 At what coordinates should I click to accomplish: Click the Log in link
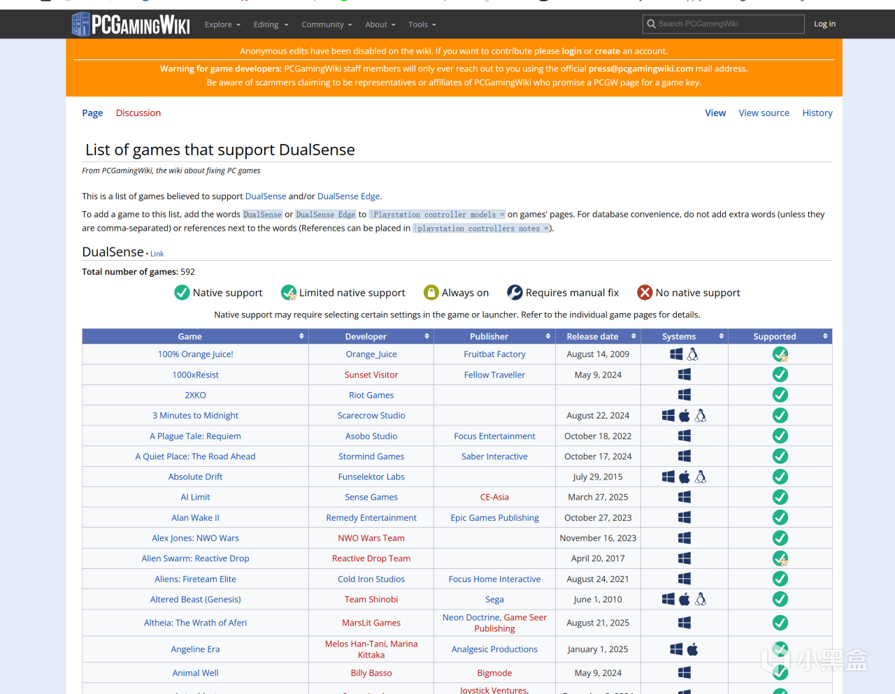click(x=825, y=24)
